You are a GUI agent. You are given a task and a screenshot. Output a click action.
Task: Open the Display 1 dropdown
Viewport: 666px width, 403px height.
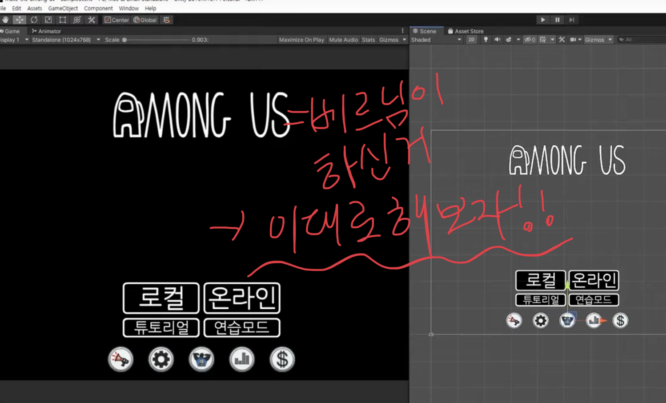(x=14, y=40)
